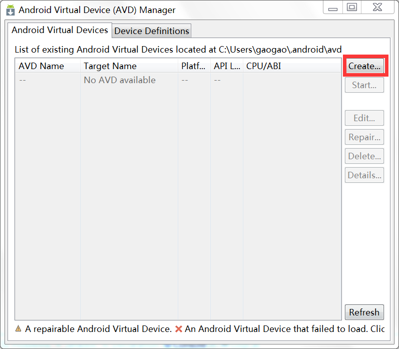
Task: Click the Delete... button
Action: coord(364,156)
